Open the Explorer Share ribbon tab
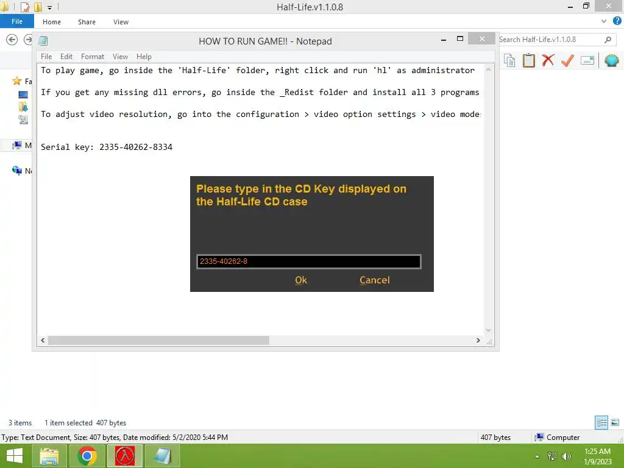 [87, 22]
